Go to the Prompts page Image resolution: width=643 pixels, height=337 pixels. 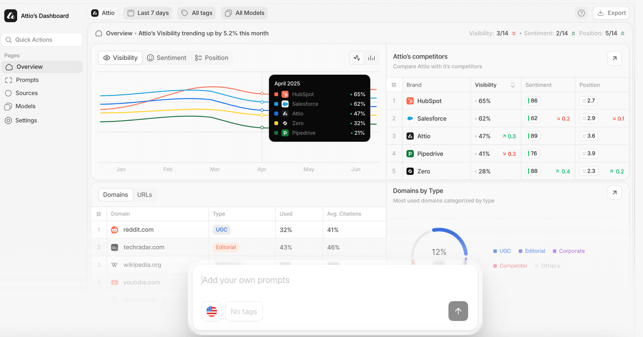42,80
